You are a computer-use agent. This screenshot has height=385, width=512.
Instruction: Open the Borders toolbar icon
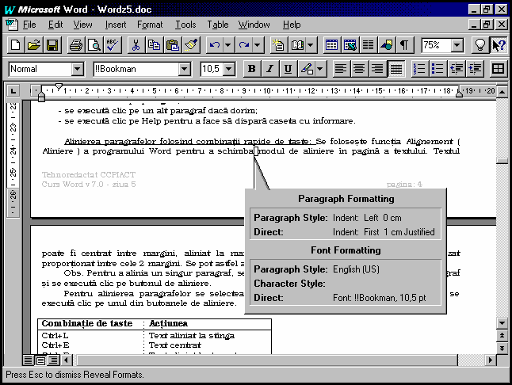coord(498,69)
